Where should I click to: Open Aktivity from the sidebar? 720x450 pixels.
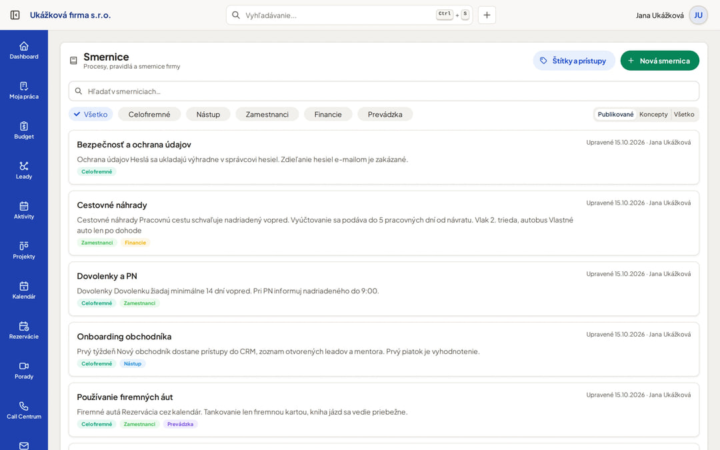(24, 210)
